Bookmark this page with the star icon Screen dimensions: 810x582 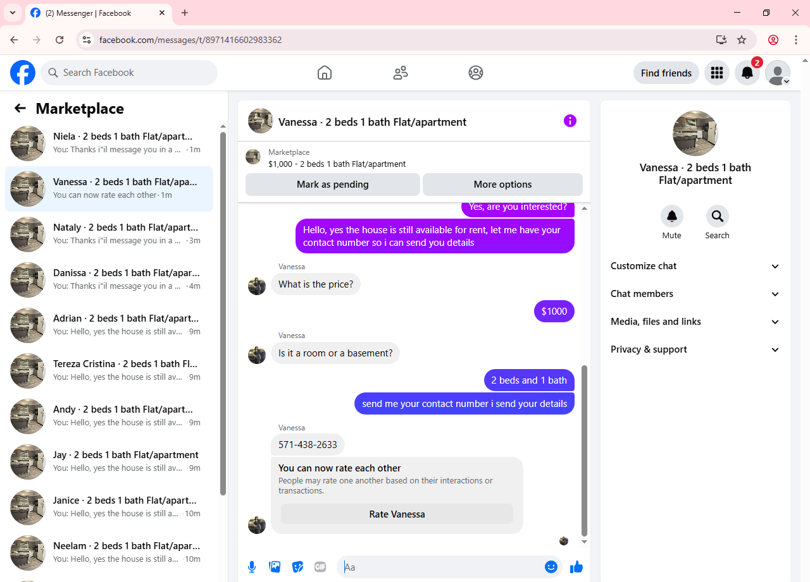pyautogui.click(x=742, y=40)
